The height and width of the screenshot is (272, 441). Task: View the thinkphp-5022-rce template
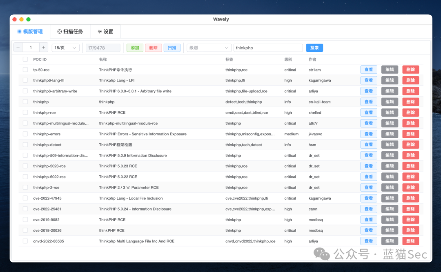(x=369, y=177)
